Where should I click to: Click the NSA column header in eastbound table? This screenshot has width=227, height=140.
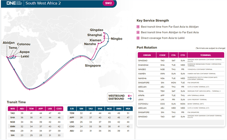click(128, 108)
